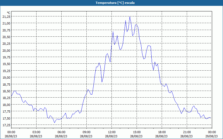This screenshot has height=139, width=223.
Task: Pick the 20,00 y-axis label
Action: tap(6, 51)
